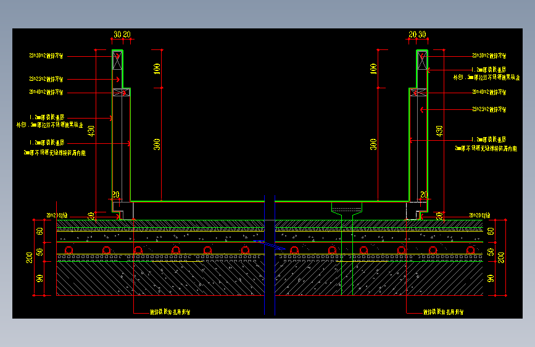The height and width of the screenshot is (347, 535).
Task: Select left note "外包1.5mm厚拉丝不锈钢镀黑钛金"
Action: click(x=50, y=125)
